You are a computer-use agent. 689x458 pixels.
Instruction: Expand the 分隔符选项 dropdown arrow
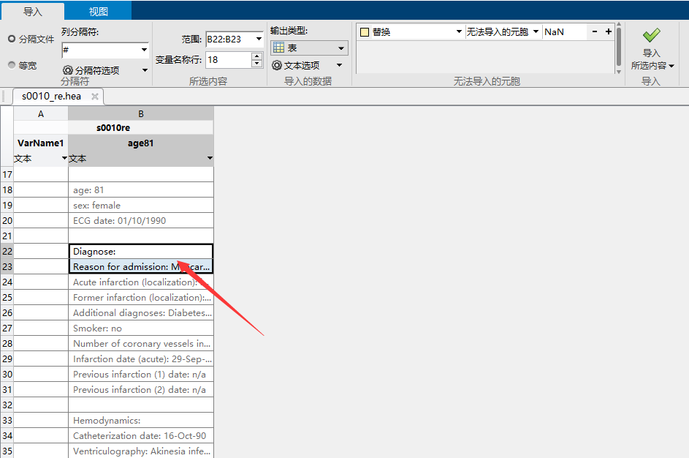(145, 70)
